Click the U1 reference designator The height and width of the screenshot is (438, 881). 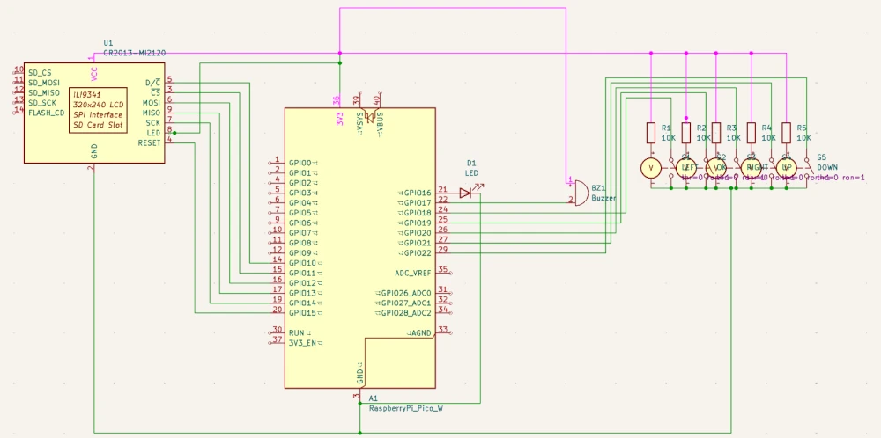107,43
